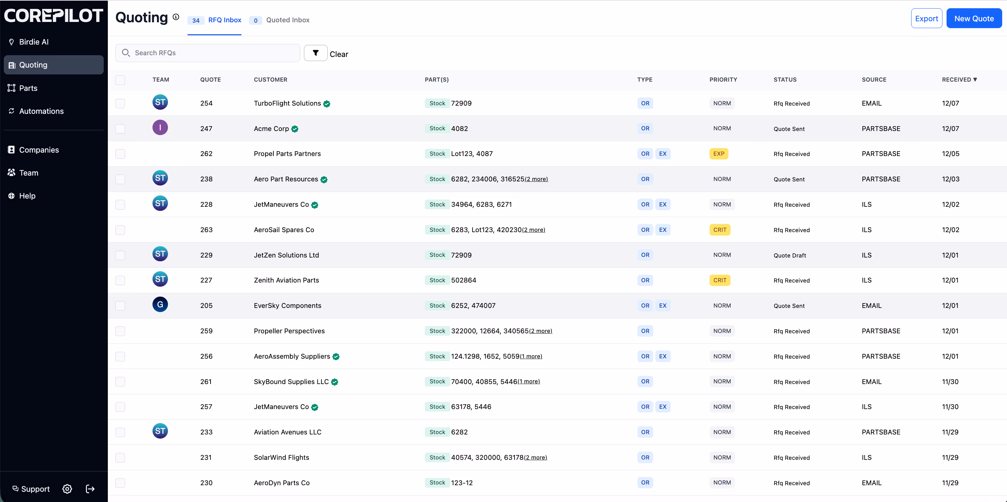Click the purple I team avatar
The width and height of the screenshot is (1007, 502).
pyautogui.click(x=160, y=128)
